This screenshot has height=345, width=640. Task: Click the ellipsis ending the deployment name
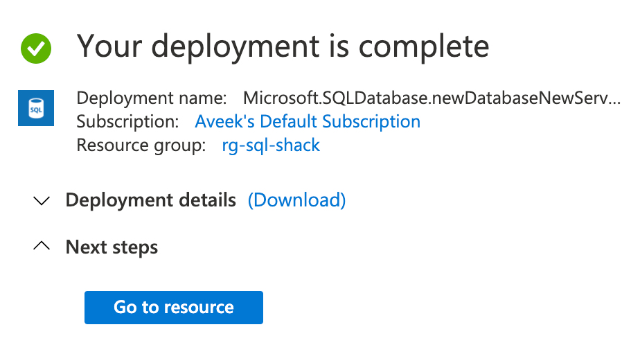click(614, 100)
